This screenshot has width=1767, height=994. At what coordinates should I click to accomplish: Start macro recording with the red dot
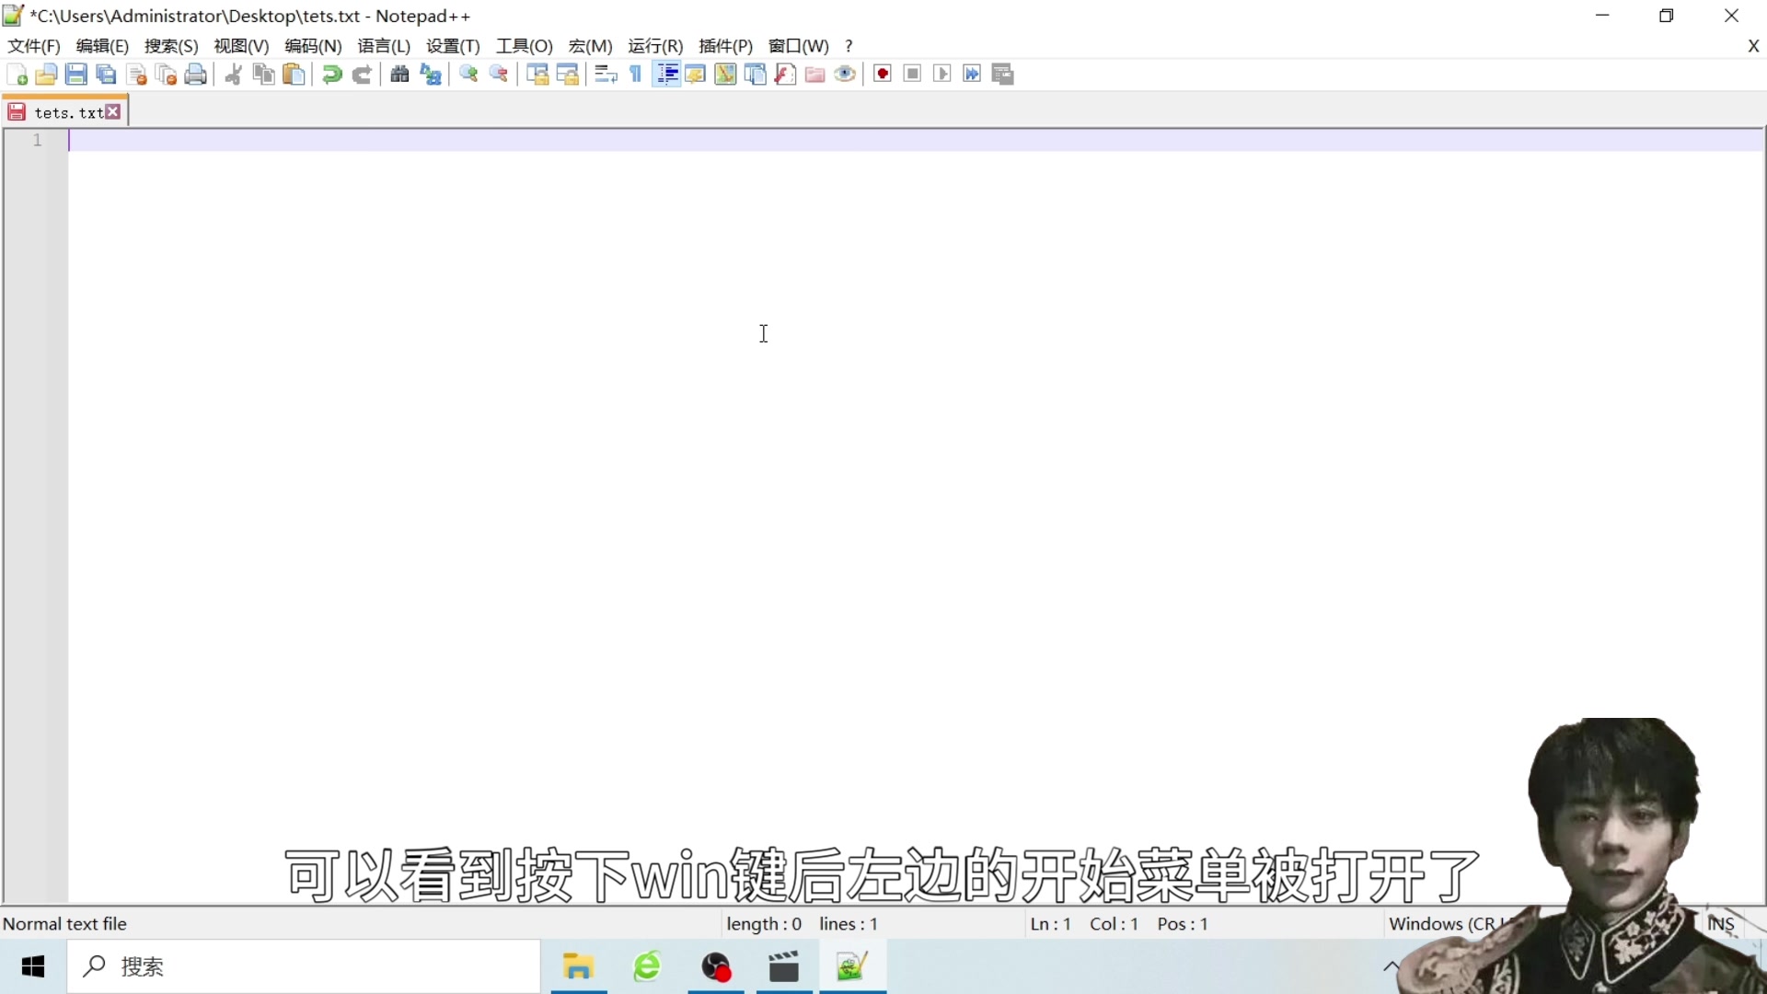click(883, 75)
